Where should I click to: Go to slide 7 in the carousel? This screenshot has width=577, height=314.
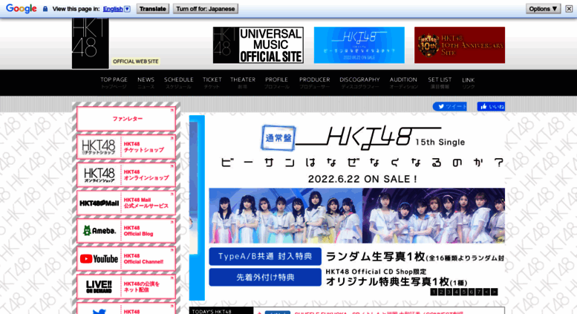pos(479,292)
